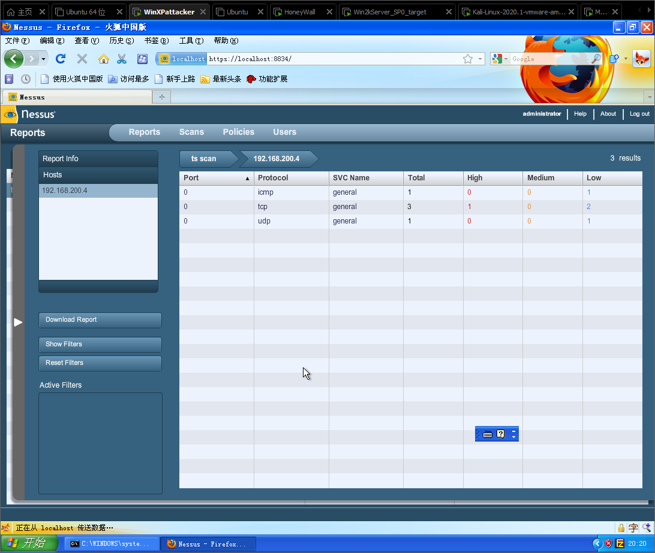655x553 pixels.
Task: Click the add-feed toolbar icon
Action: click(x=614, y=59)
